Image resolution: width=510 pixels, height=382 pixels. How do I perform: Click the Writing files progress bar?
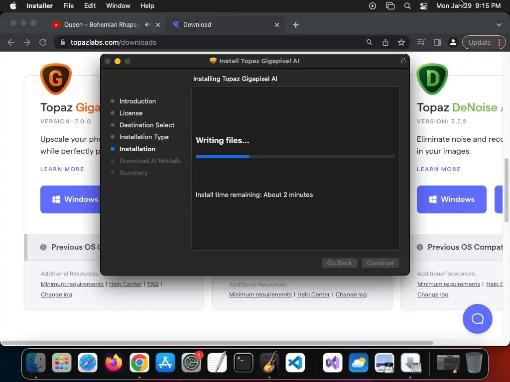tap(295, 157)
